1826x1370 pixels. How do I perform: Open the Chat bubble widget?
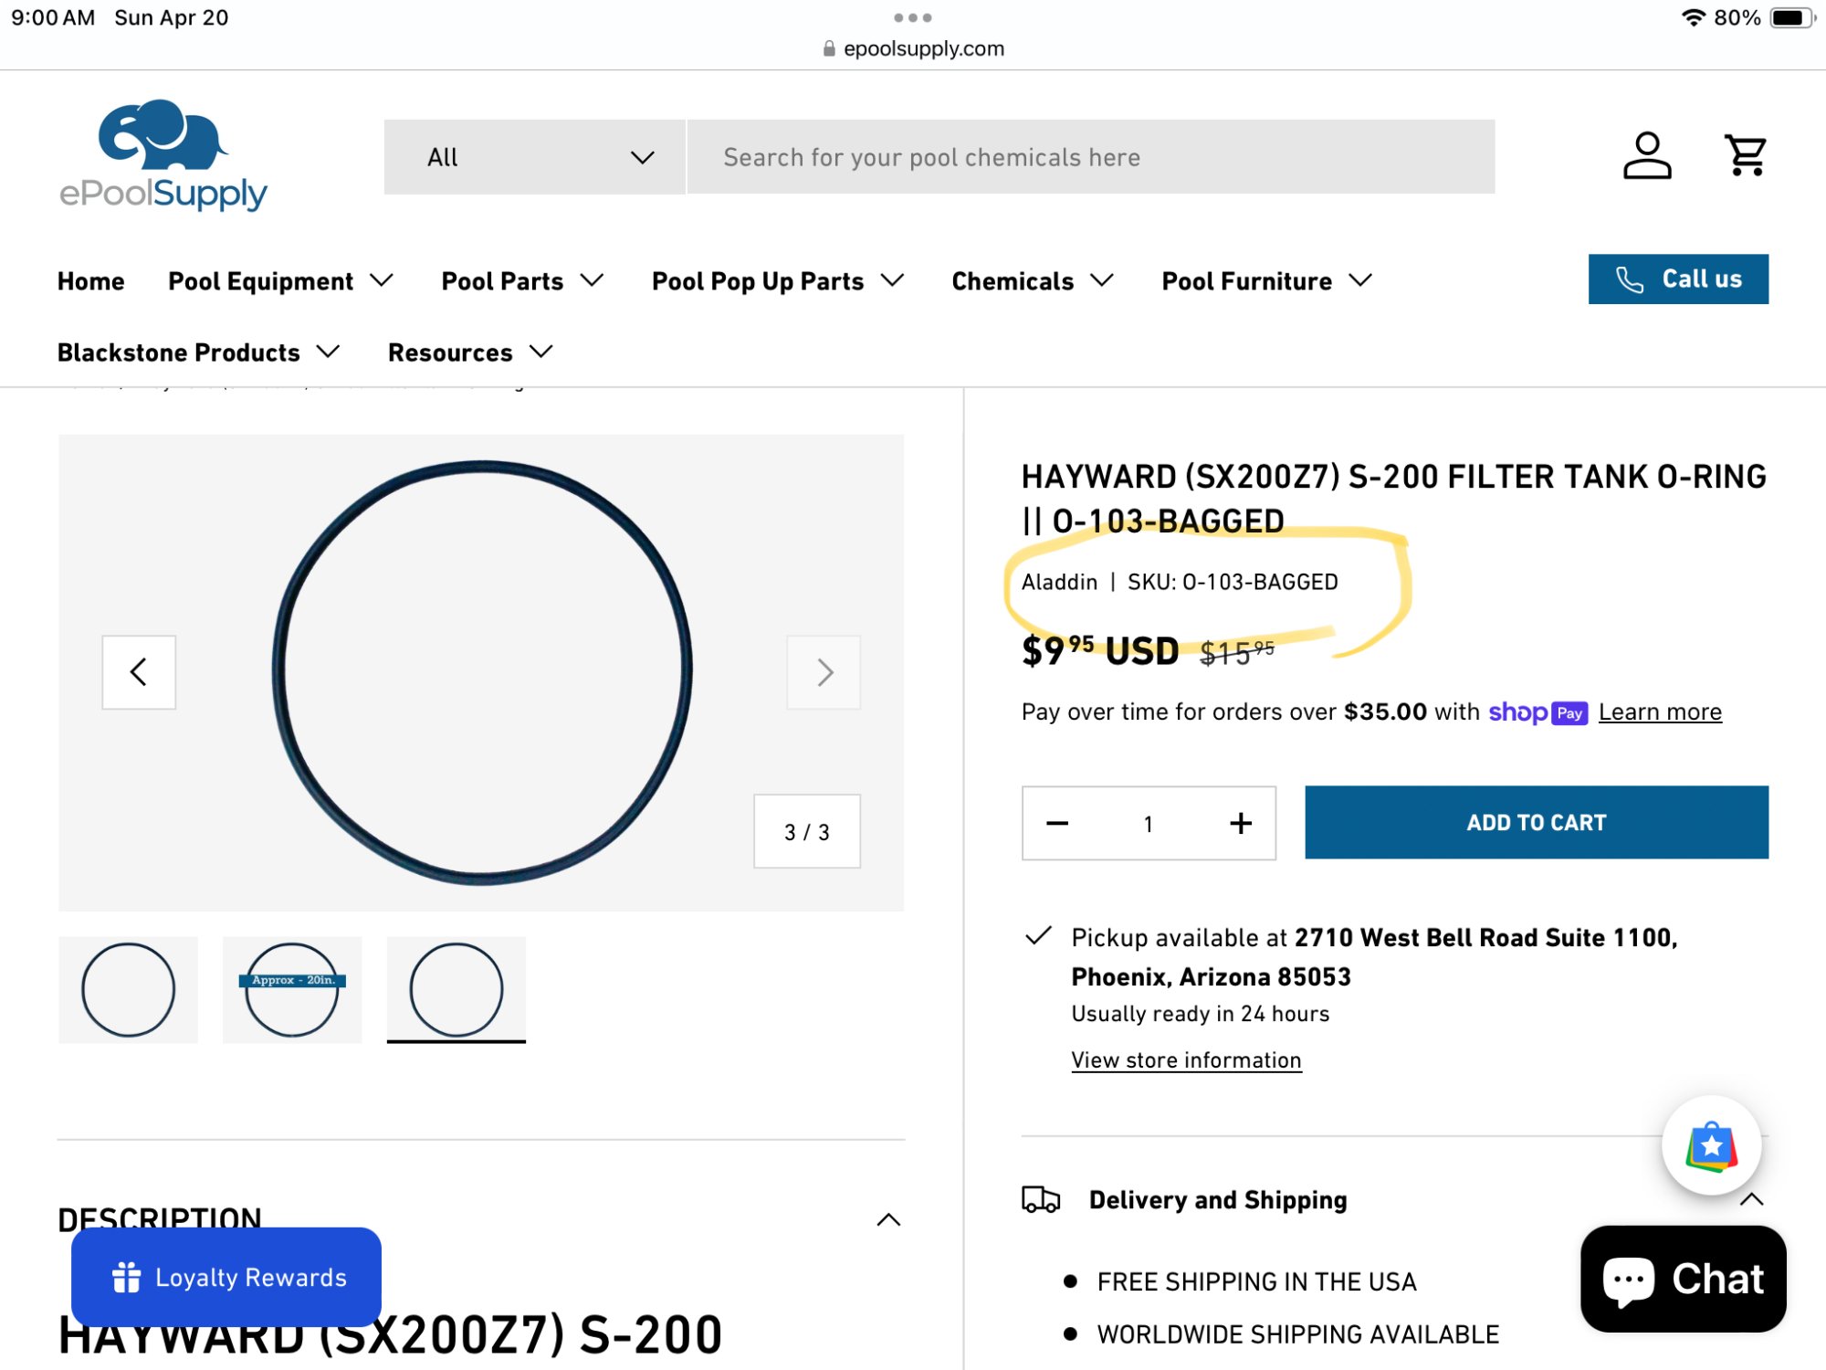point(1684,1279)
